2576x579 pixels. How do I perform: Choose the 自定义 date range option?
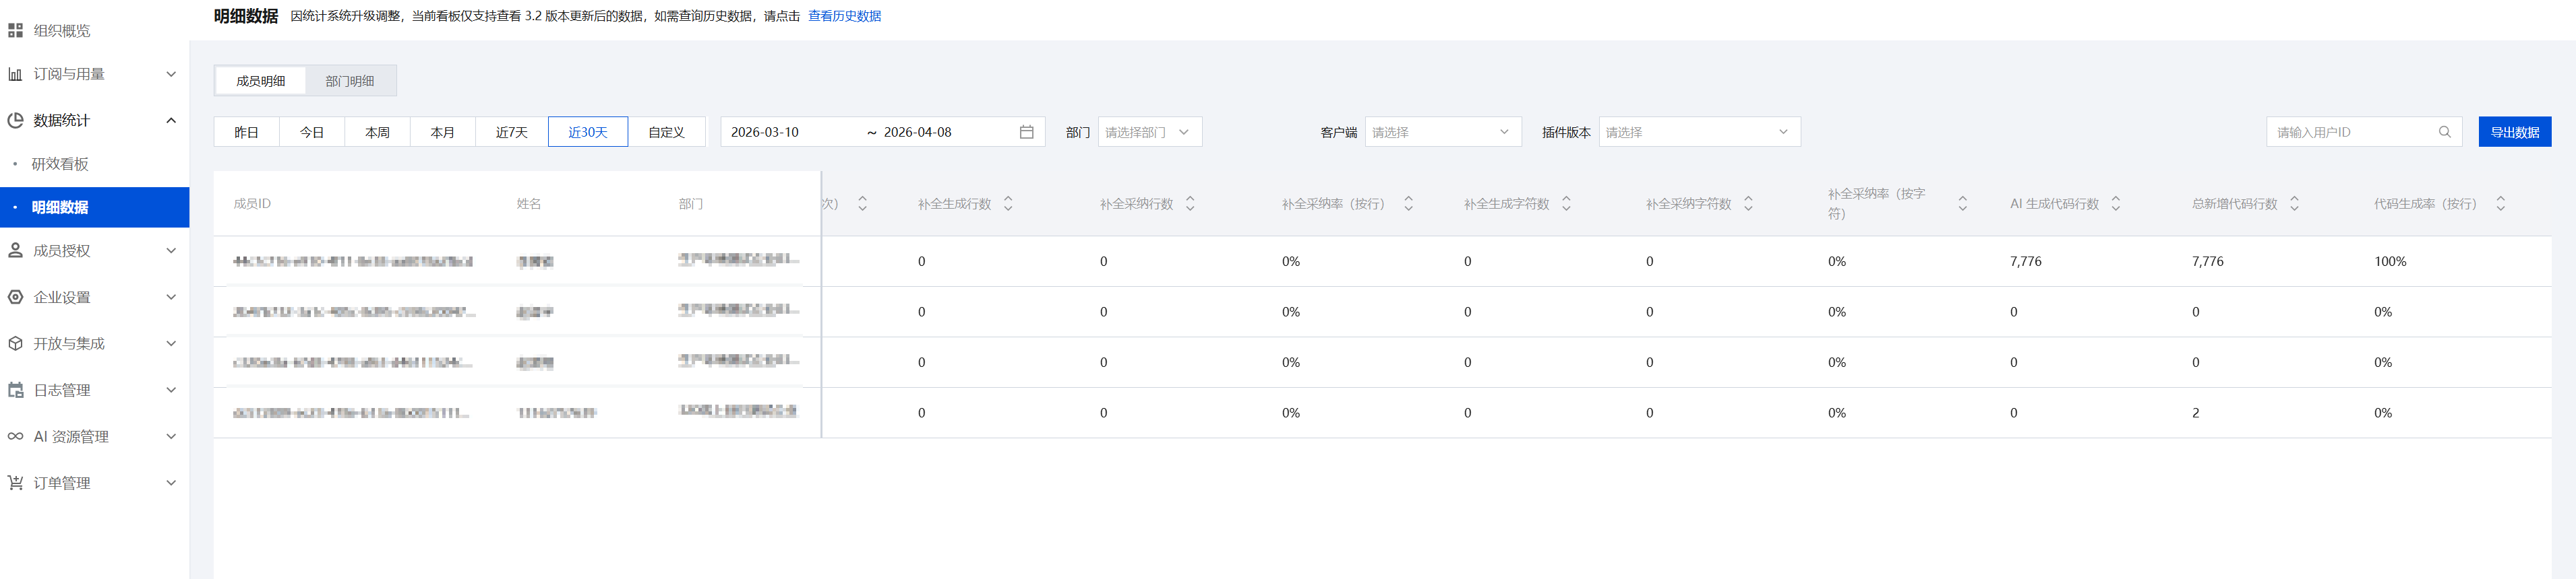(666, 132)
